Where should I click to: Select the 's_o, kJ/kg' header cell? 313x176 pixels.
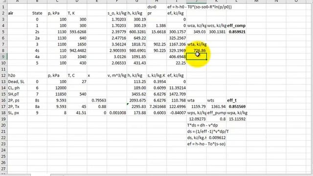[x=117, y=13]
